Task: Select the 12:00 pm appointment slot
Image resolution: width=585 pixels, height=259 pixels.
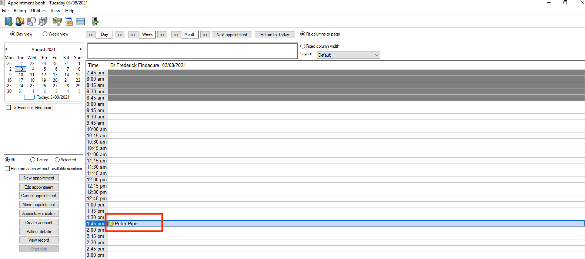Action: pyautogui.click(x=346, y=180)
